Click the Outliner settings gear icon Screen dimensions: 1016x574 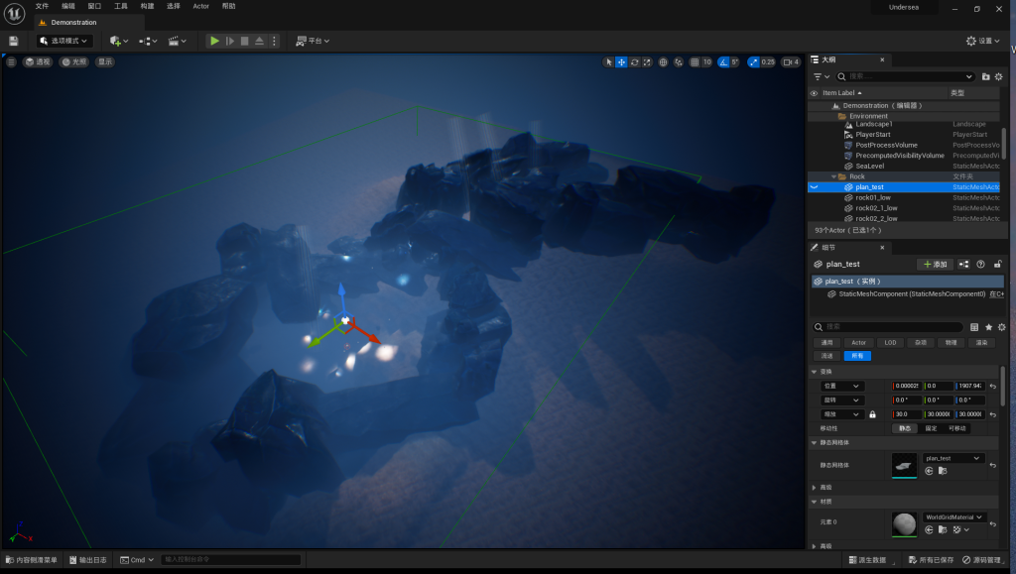tap(999, 76)
